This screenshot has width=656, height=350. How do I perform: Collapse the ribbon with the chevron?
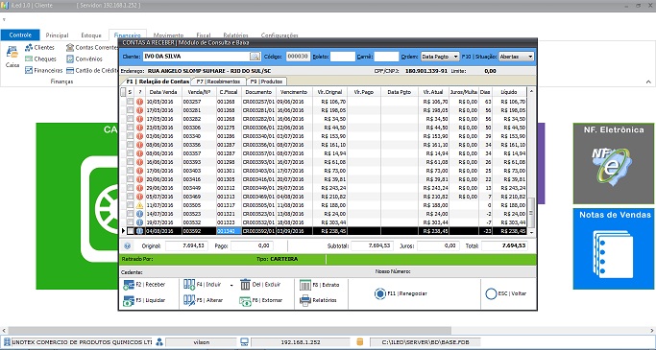648,82
